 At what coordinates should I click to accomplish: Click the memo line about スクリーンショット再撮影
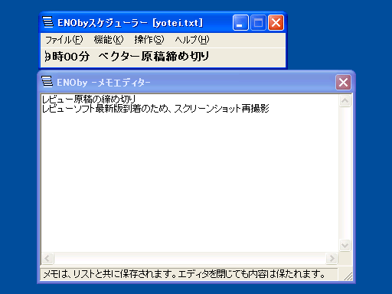(155, 109)
